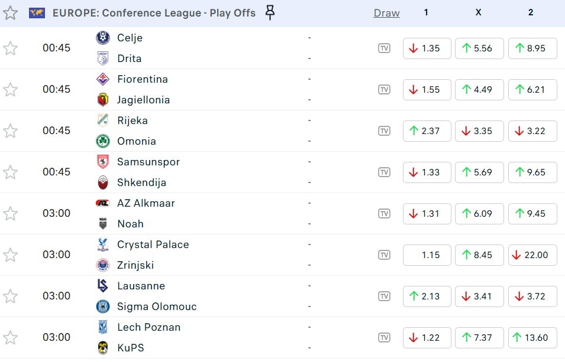Click the Europe flag league icon
Screen dimensions: 565x362
tap(37, 13)
